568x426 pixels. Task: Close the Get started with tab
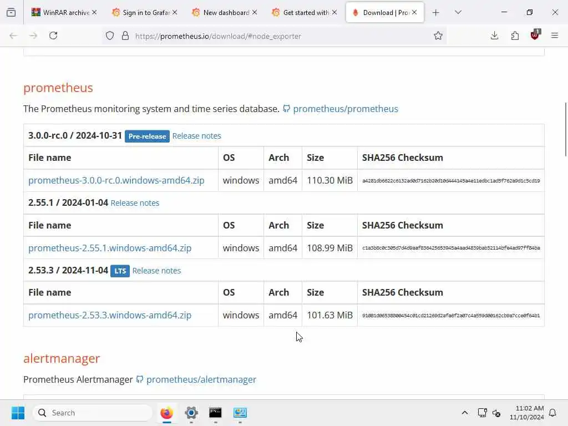pyautogui.click(x=334, y=12)
